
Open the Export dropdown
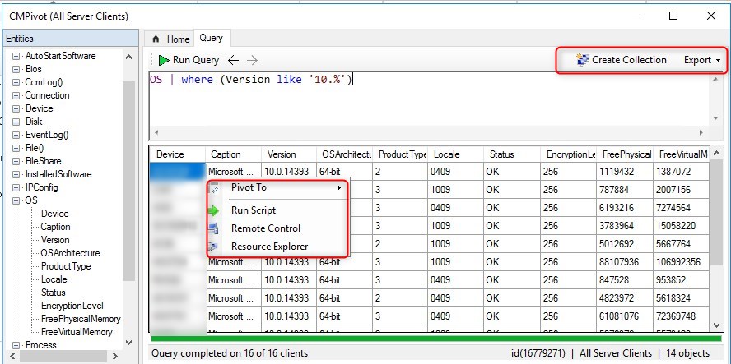click(702, 60)
